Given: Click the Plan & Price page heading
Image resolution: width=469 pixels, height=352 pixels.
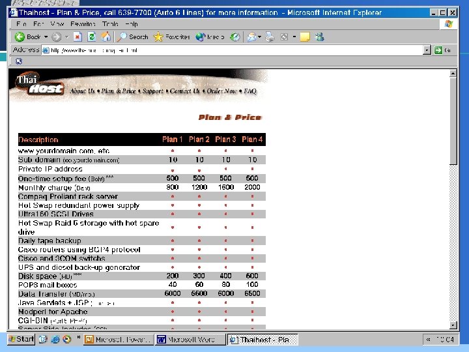Looking at the screenshot, I should [x=230, y=117].
